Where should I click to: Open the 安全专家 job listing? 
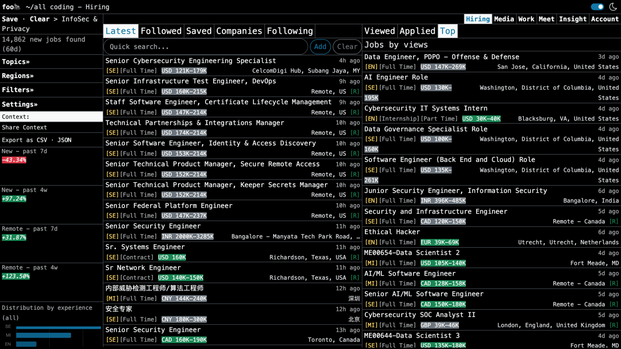coord(119,309)
